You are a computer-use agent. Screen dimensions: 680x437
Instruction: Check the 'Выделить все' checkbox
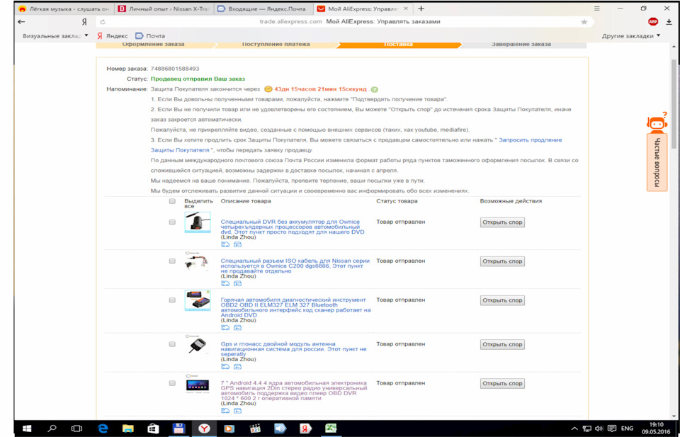172,201
